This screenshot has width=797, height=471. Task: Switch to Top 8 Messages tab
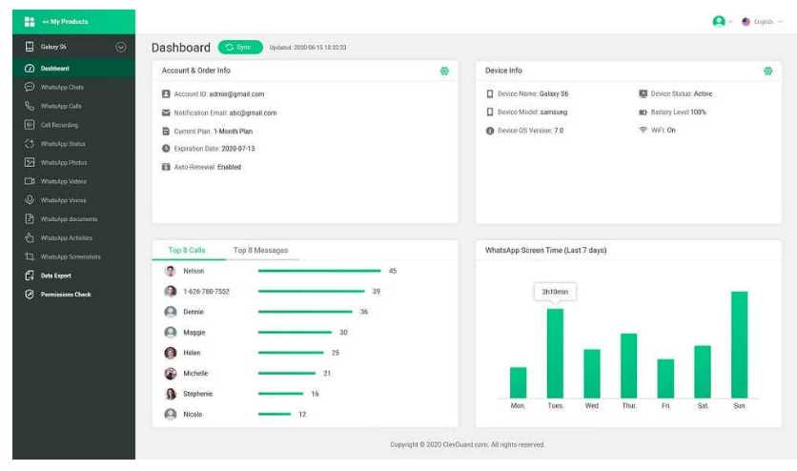(260, 250)
